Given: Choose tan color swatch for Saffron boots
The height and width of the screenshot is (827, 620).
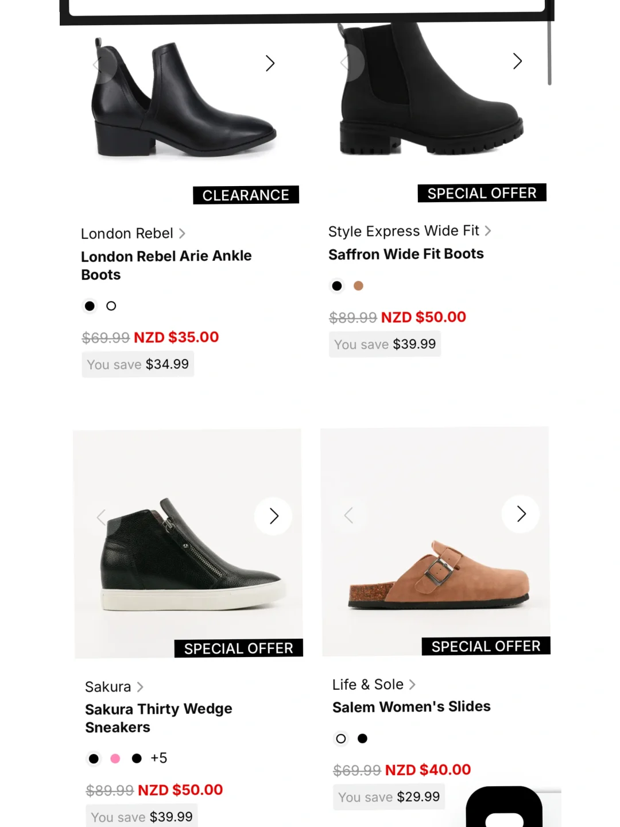Looking at the screenshot, I should 358,286.
